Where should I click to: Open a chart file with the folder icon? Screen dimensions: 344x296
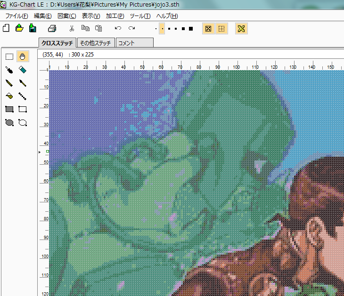pos(19,28)
